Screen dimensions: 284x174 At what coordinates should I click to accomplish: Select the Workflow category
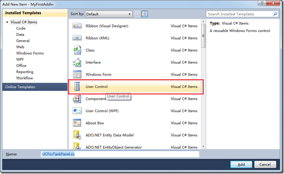tap(24, 78)
